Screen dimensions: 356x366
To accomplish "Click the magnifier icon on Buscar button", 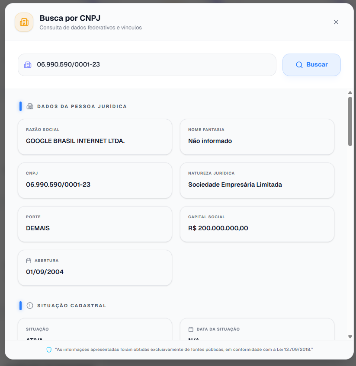I will pyautogui.click(x=299, y=65).
